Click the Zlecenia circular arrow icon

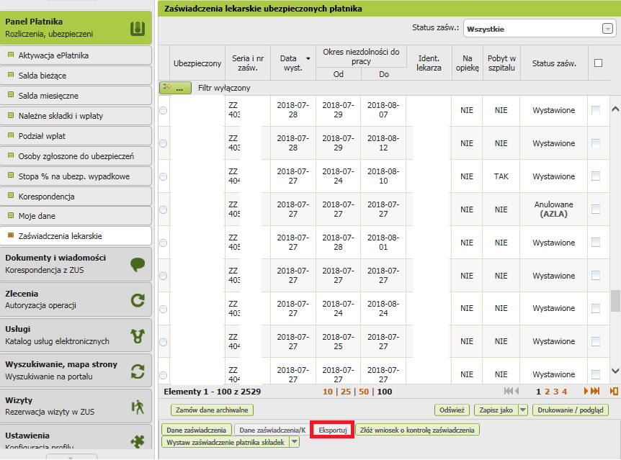coord(138,300)
